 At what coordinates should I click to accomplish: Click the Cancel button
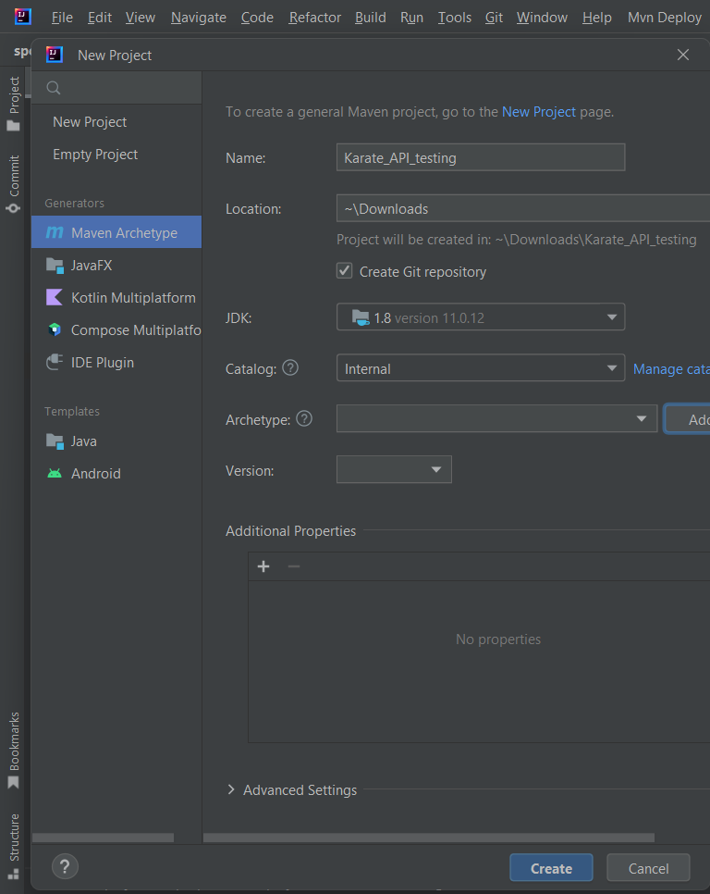pos(648,868)
